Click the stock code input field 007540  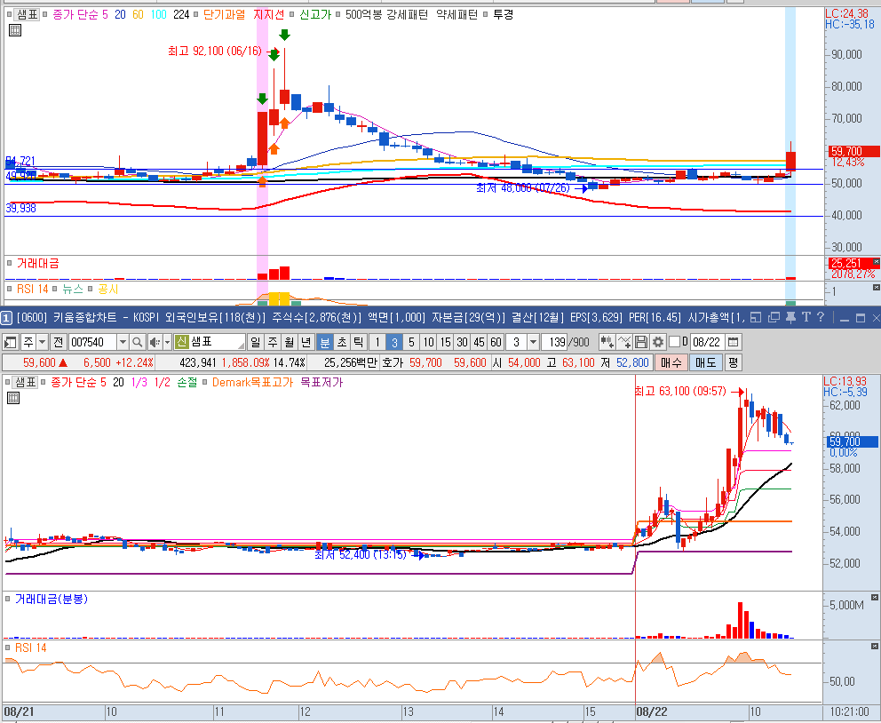coord(92,342)
